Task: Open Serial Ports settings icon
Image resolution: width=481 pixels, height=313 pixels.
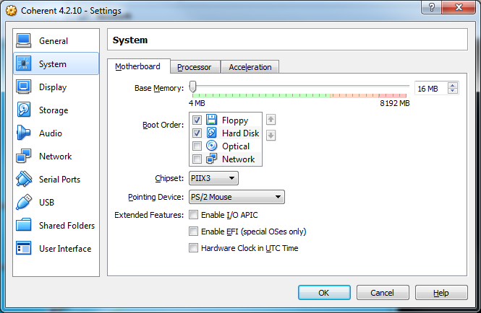Action: [24, 180]
